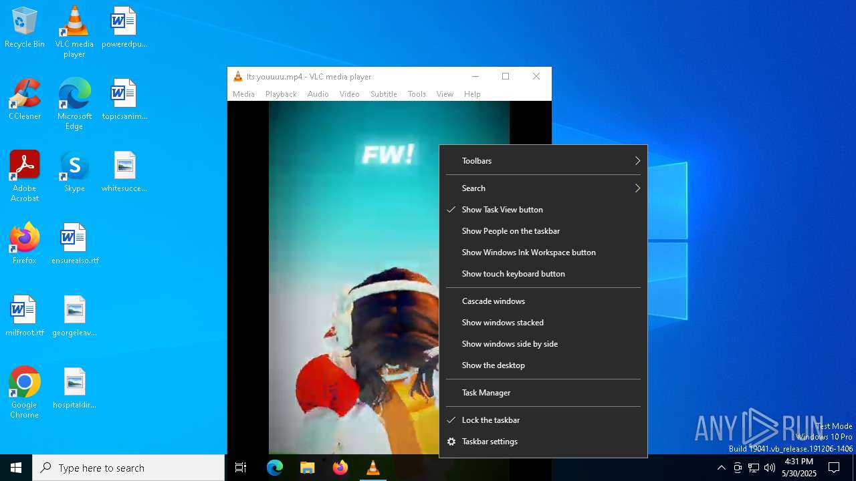Close the VLC media player window
856x481 pixels.
[536, 76]
